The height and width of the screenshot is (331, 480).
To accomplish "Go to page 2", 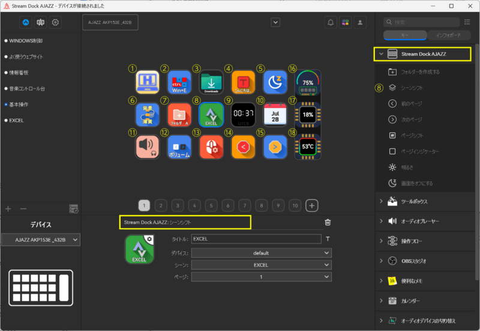I will click(161, 205).
